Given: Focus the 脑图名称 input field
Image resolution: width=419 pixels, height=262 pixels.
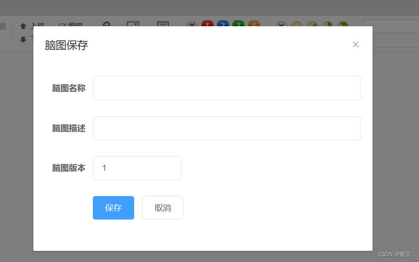Looking at the screenshot, I should click(x=227, y=88).
